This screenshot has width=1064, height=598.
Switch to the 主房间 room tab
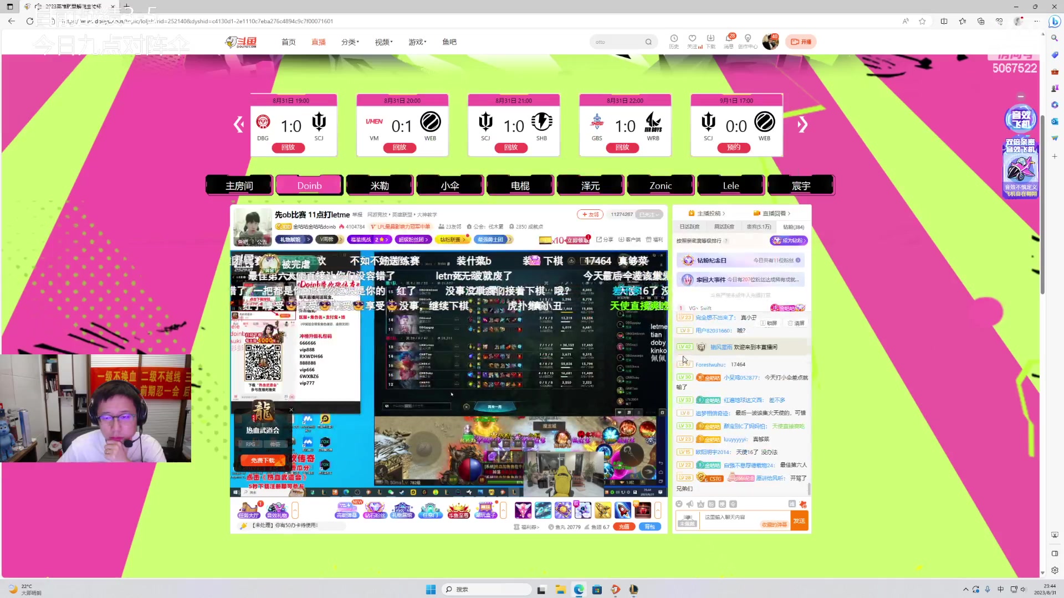point(239,185)
